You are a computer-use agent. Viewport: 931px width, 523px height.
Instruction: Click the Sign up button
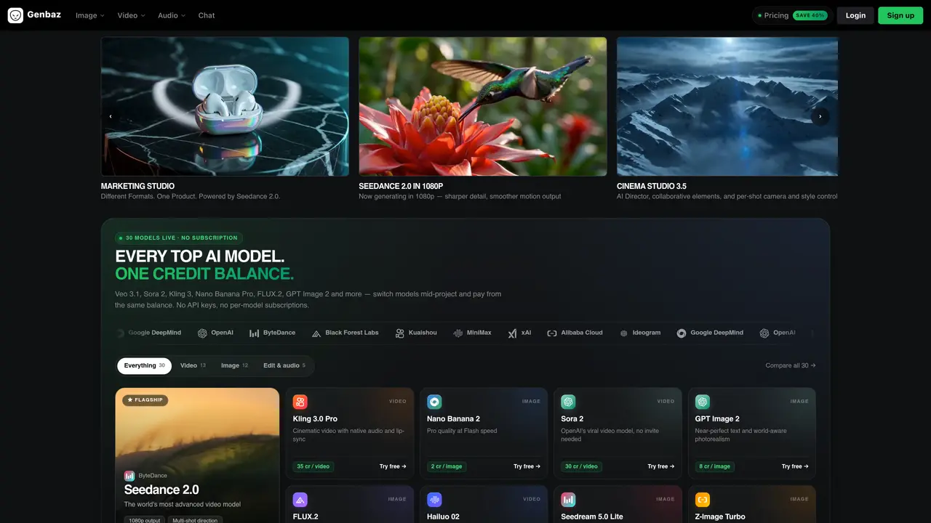click(900, 15)
